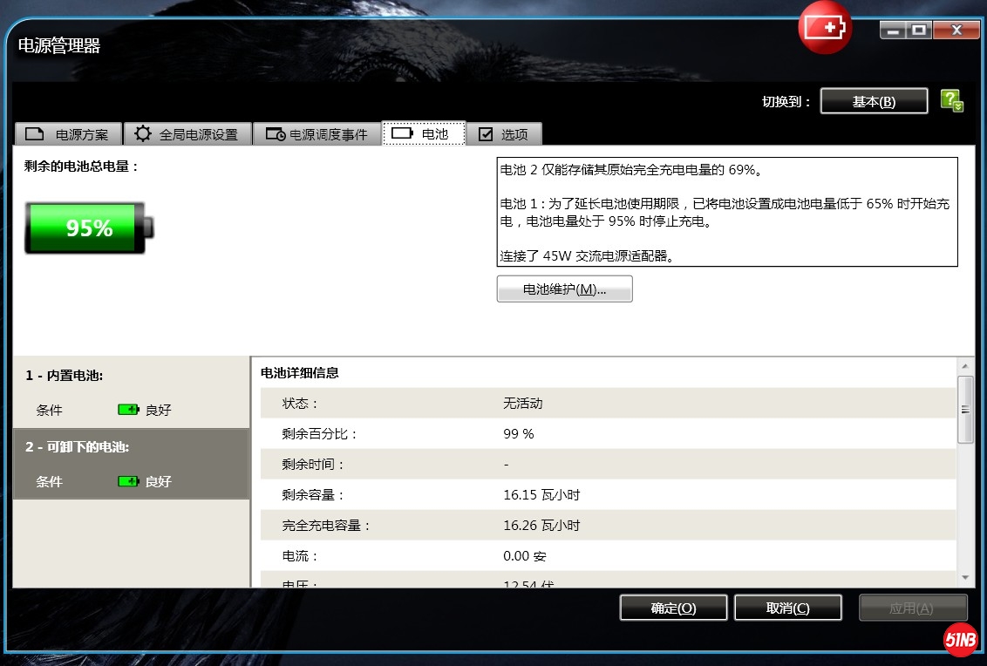This screenshot has width=987, height=666.
Task: Click the battery details scrollbar thumb
Action: point(965,410)
